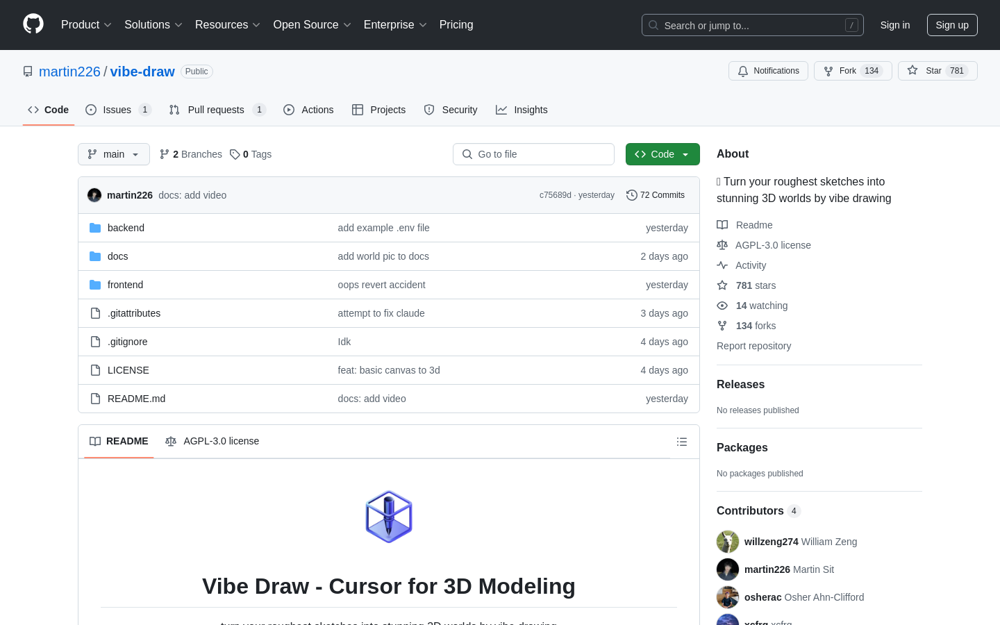The height and width of the screenshot is (625, 1000).
Task: Open the Enterprise dropdown
Action: (x=395, y=25)
